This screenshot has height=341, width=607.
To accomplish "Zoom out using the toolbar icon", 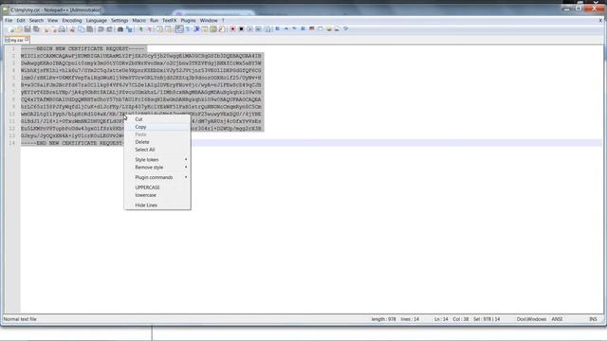I will point(150,29).
